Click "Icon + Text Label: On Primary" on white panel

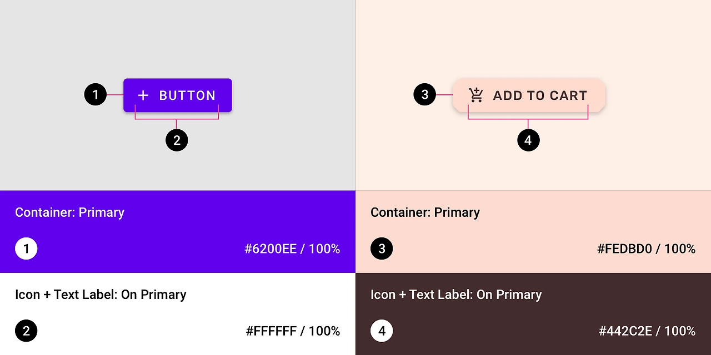(101, 295)
